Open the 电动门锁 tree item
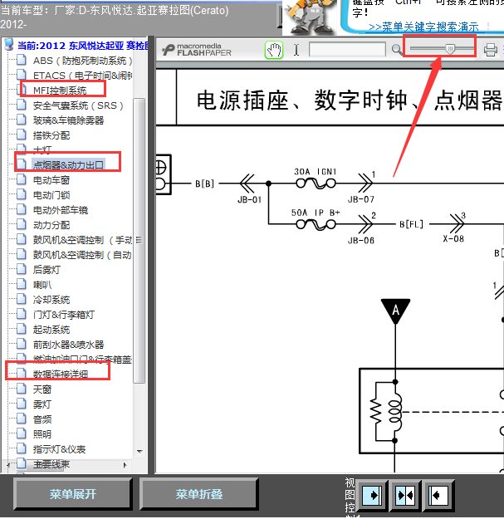This screenshot has width=504, height=519. click(51, 195)
